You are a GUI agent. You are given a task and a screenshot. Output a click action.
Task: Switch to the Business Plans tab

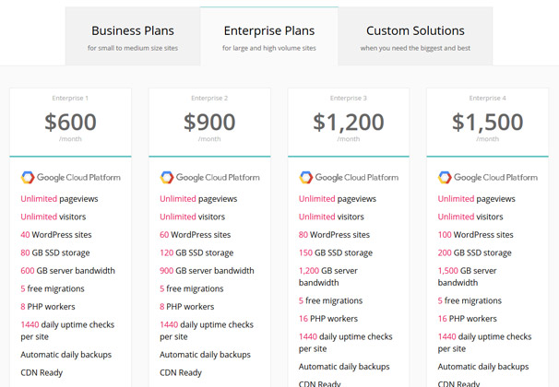point(133,36)
